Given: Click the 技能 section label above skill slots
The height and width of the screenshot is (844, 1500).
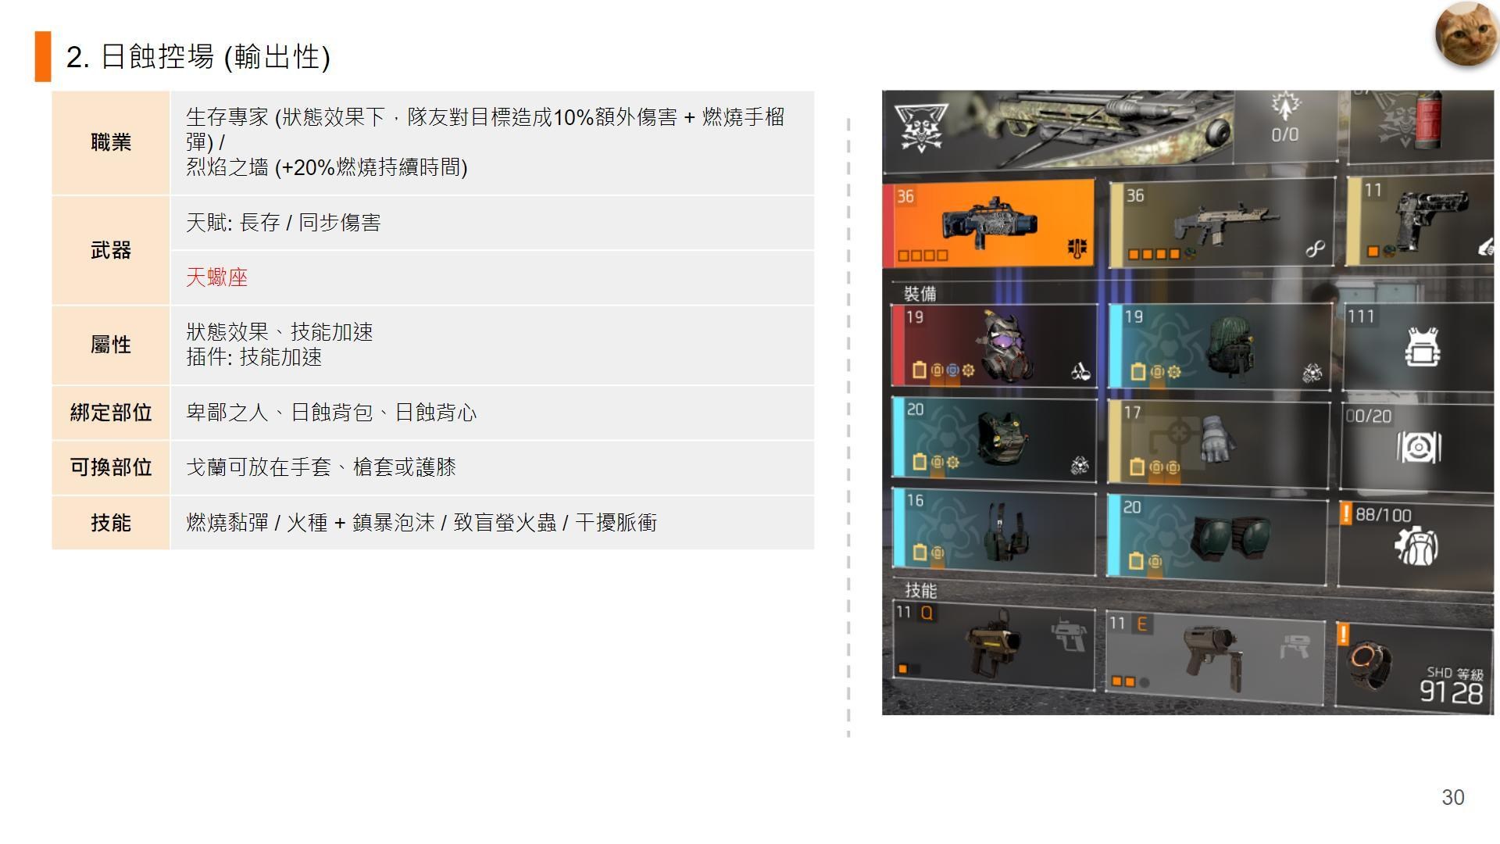Looking at the screenshot, I should coord(920,590).
